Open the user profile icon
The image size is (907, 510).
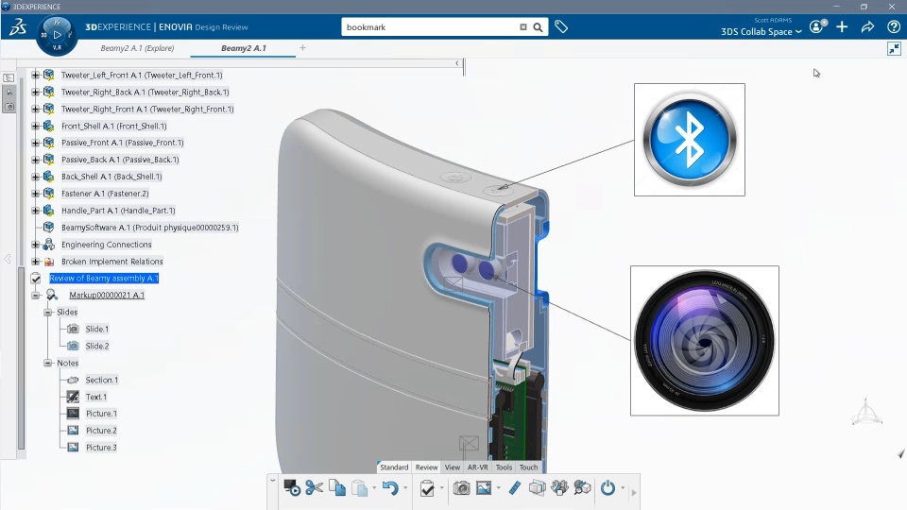coord(817,26)
